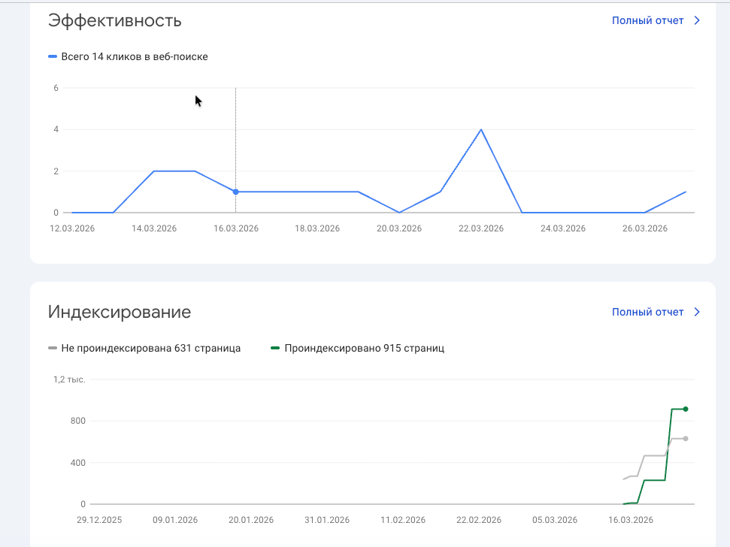Click the gray endpoint dot of the non-indexed line
Image resolution: width=730 pixels, height=547 pixels.
[x=685, y=438]
